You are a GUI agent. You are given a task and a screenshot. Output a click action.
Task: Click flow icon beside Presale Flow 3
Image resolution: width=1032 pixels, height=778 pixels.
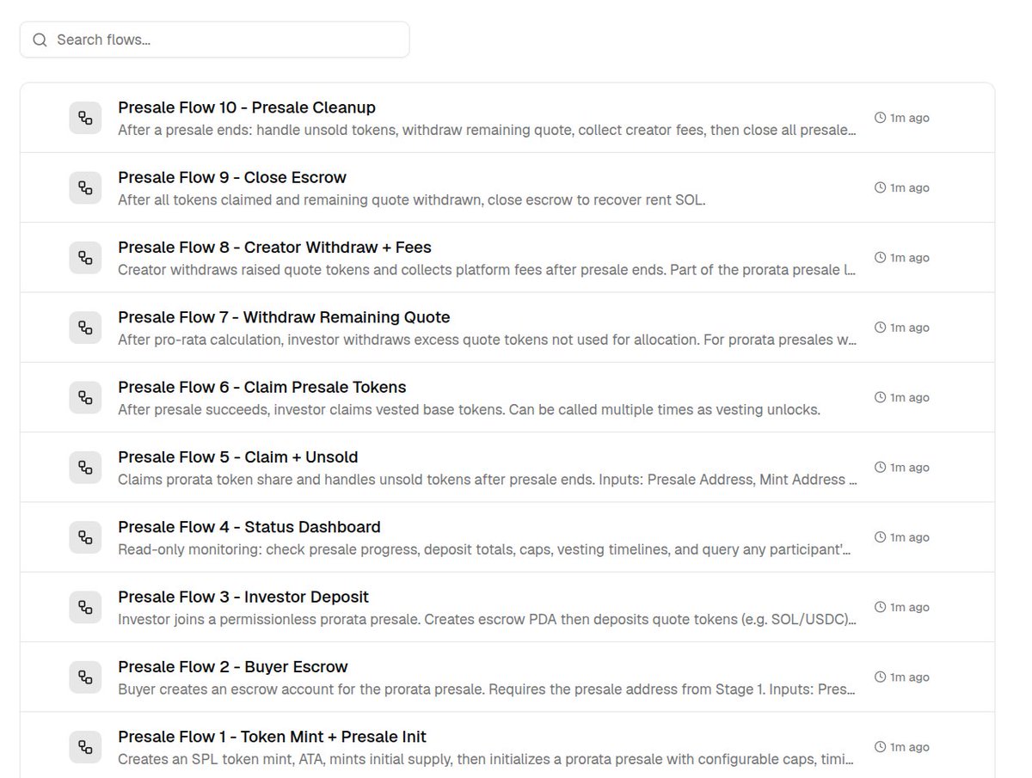pos(85,607)
